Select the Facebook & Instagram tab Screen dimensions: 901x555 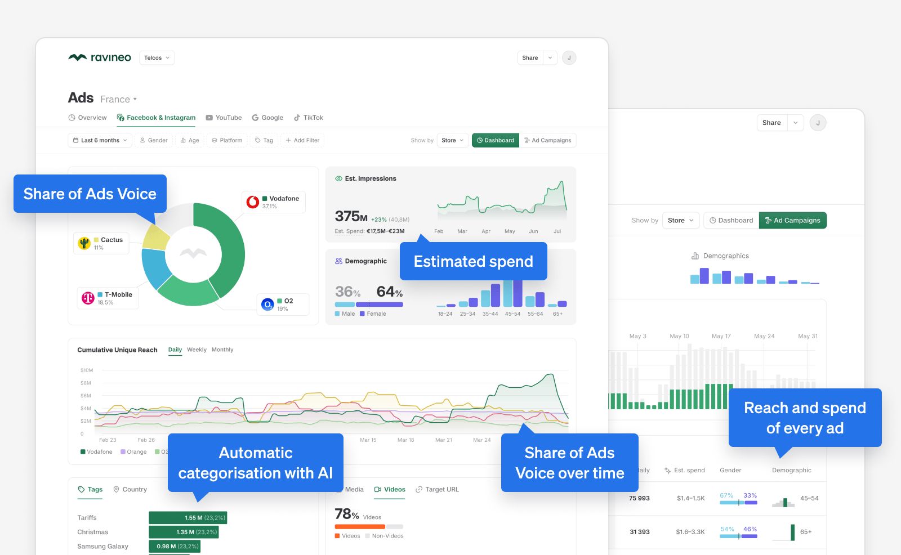pyautogui.click(x=156, y=118)
